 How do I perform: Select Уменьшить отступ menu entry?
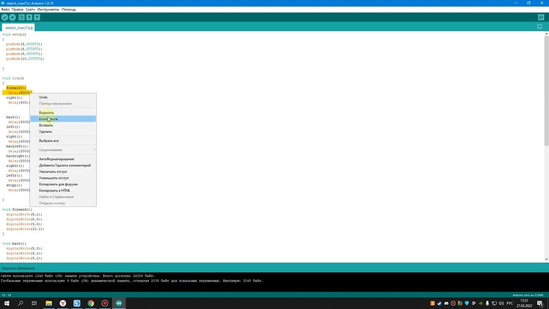click(63, 178)
